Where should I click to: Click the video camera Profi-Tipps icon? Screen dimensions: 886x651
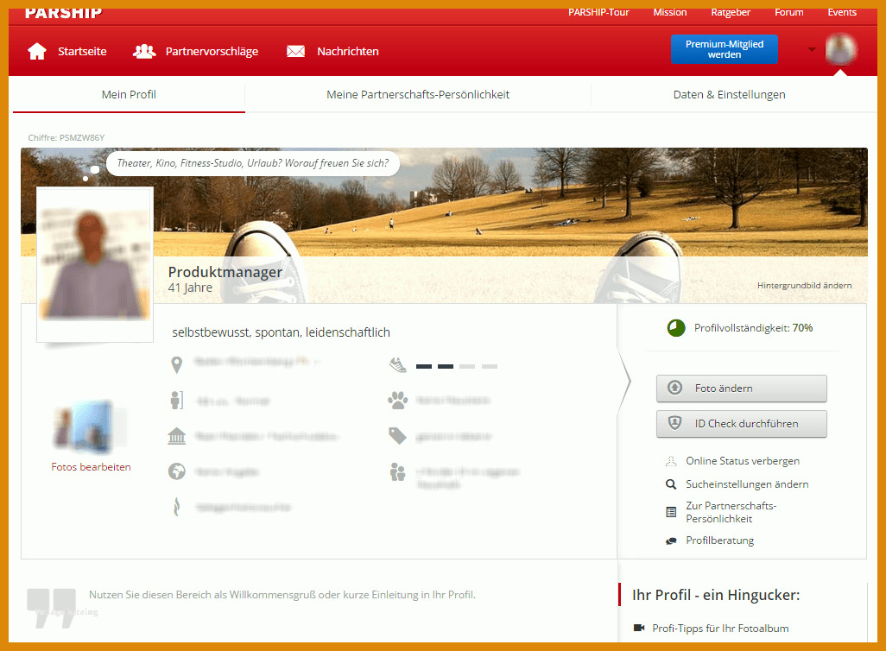[x=639, y=628]
